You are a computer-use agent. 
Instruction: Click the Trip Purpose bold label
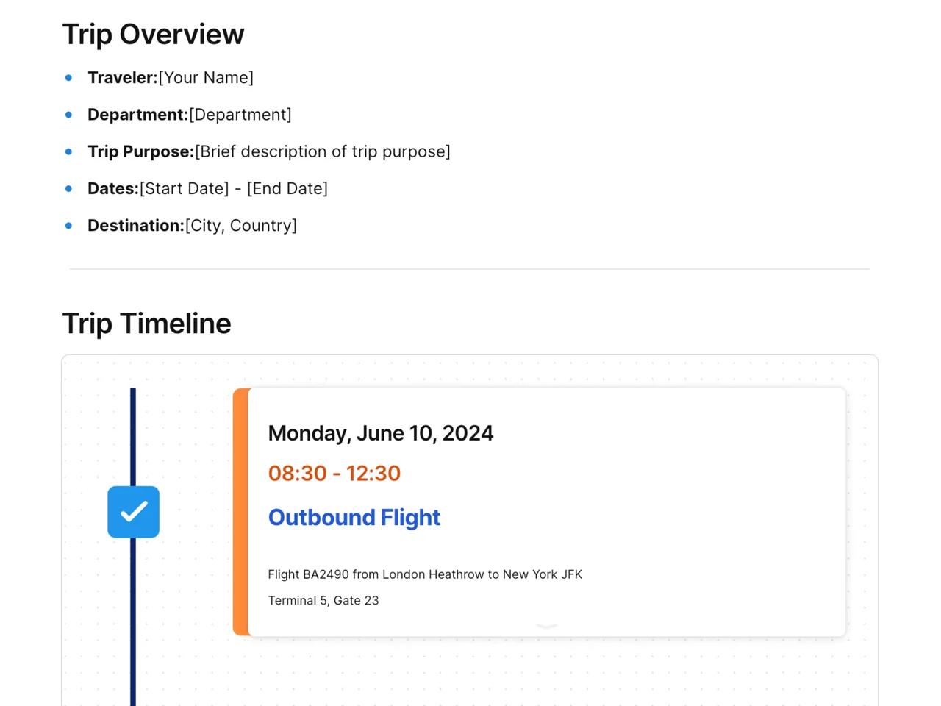pyautogui.click(x=140, y=151)
